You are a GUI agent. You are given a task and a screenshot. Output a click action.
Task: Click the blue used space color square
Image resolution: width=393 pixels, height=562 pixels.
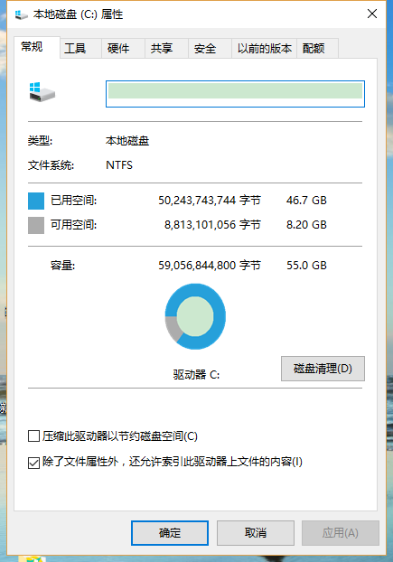(x=36, y=201)
